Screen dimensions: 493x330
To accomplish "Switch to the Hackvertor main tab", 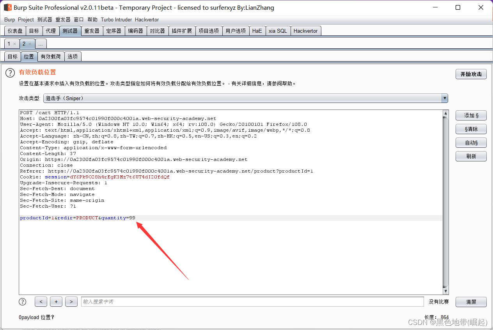I will 306,31.
